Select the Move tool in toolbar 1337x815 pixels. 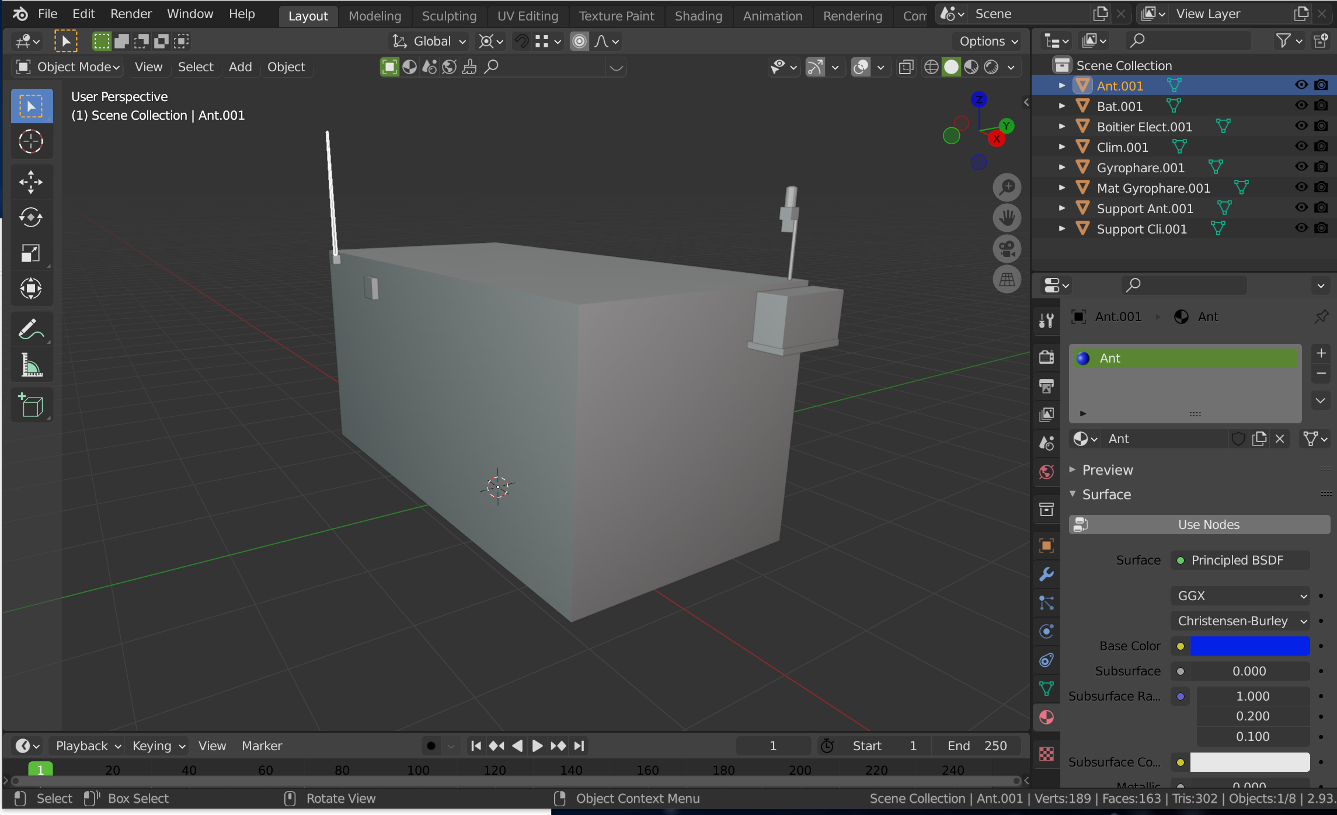pos(30,182)
